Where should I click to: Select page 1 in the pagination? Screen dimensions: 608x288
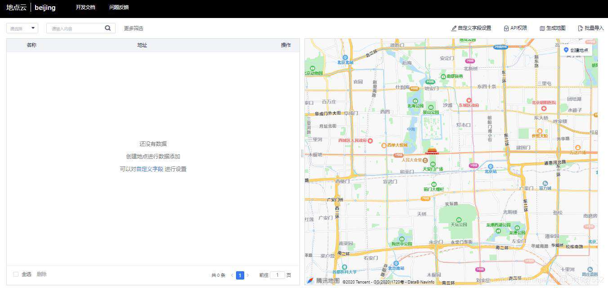point(240,275)
